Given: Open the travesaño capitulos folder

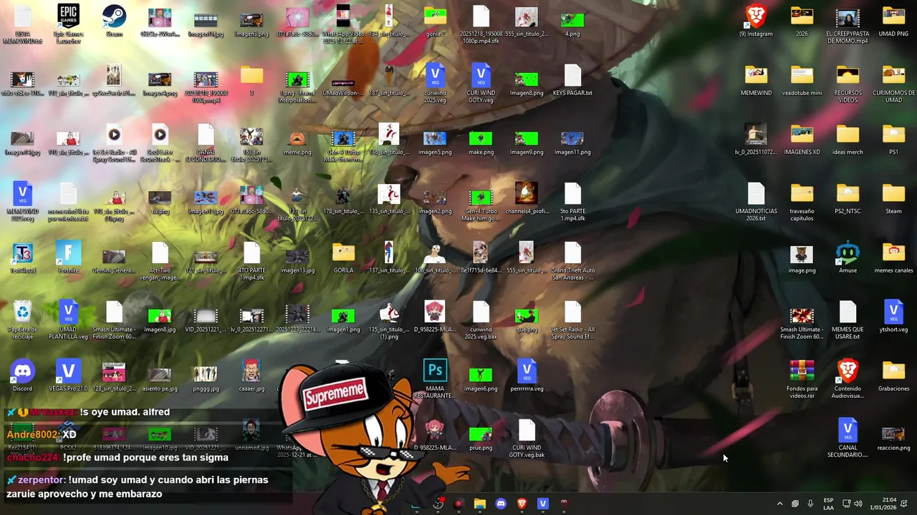Looking at the screenshot, I should point(802,202).
